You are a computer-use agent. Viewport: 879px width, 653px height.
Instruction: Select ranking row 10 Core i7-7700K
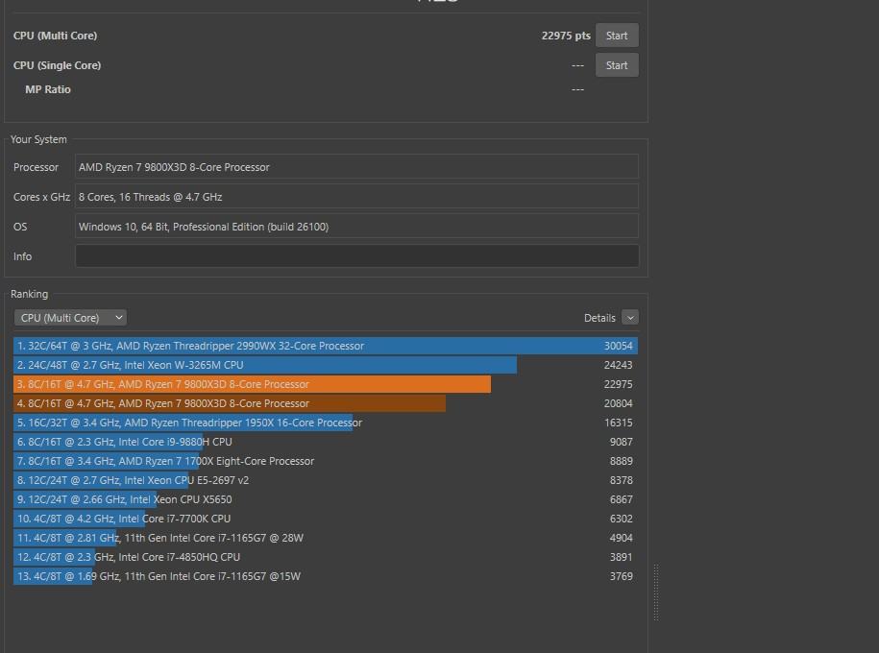(326, 519)
